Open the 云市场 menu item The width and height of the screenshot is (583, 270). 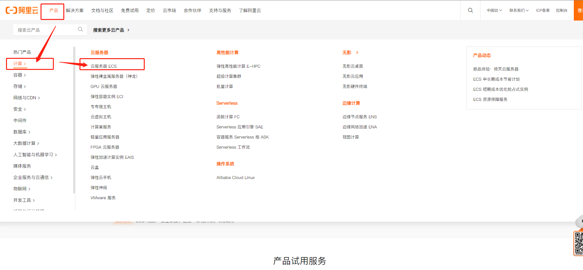coord(169,10)
